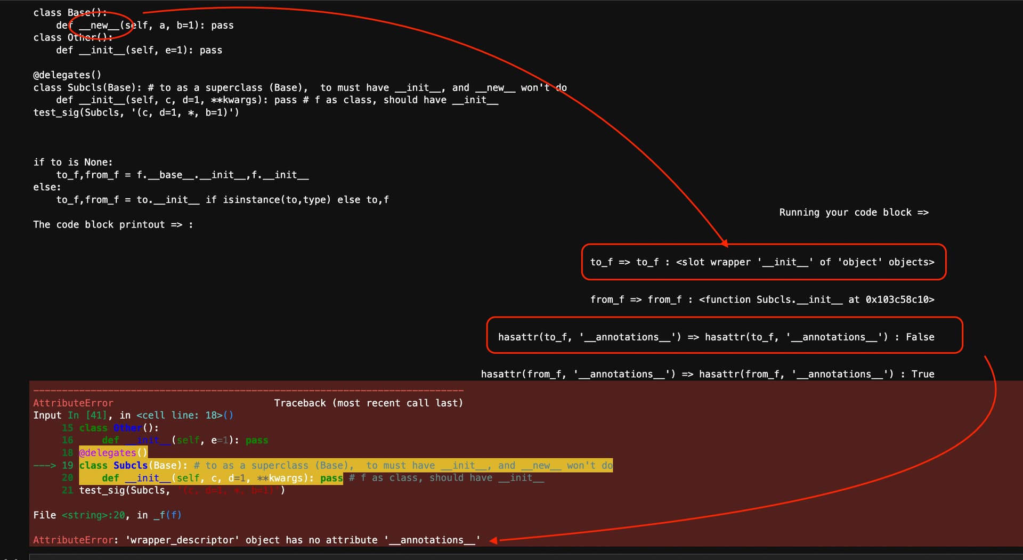This screenshot has height=560, width=1023.
Task: Click the red AttributeError heading in the traceback
Action: coord(73,403)
